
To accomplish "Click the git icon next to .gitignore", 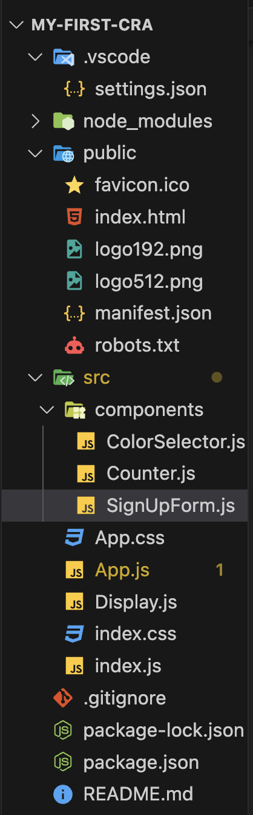I will point(62,698).
